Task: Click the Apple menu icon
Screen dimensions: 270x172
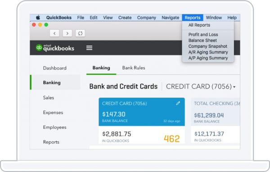Action: (38, 18)
